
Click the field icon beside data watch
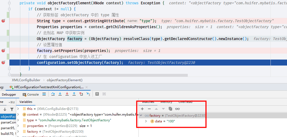(x=152, y=121)
